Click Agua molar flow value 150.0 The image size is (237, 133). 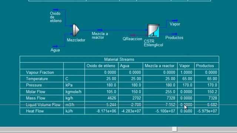(x=136, y=92)
